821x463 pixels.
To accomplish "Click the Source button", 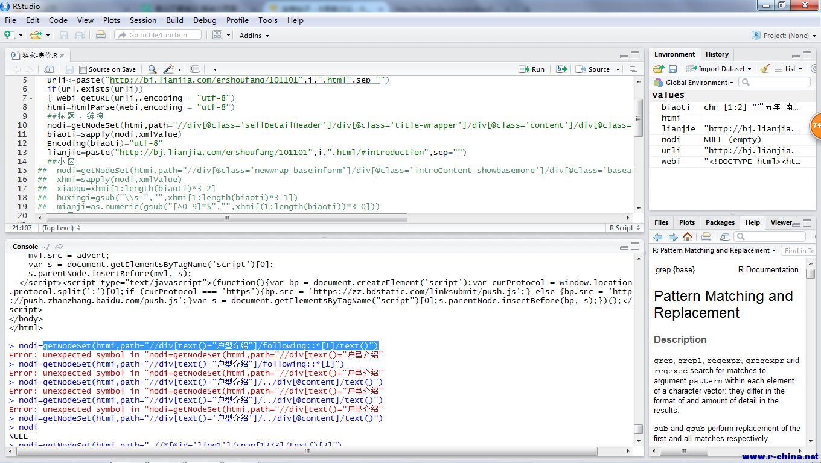I will click(x=593, y=69).
